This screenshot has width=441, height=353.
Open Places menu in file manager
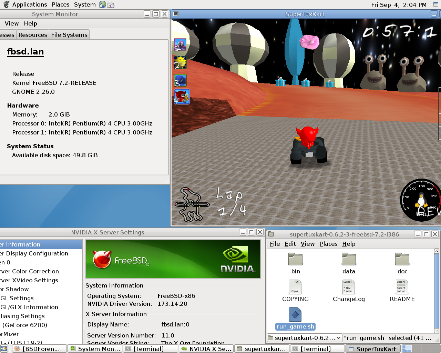(328, 244)
